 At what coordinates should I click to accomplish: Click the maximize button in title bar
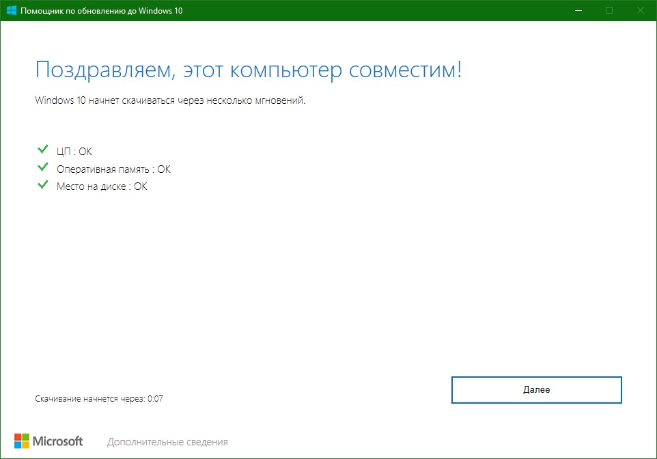coord(609,10)
